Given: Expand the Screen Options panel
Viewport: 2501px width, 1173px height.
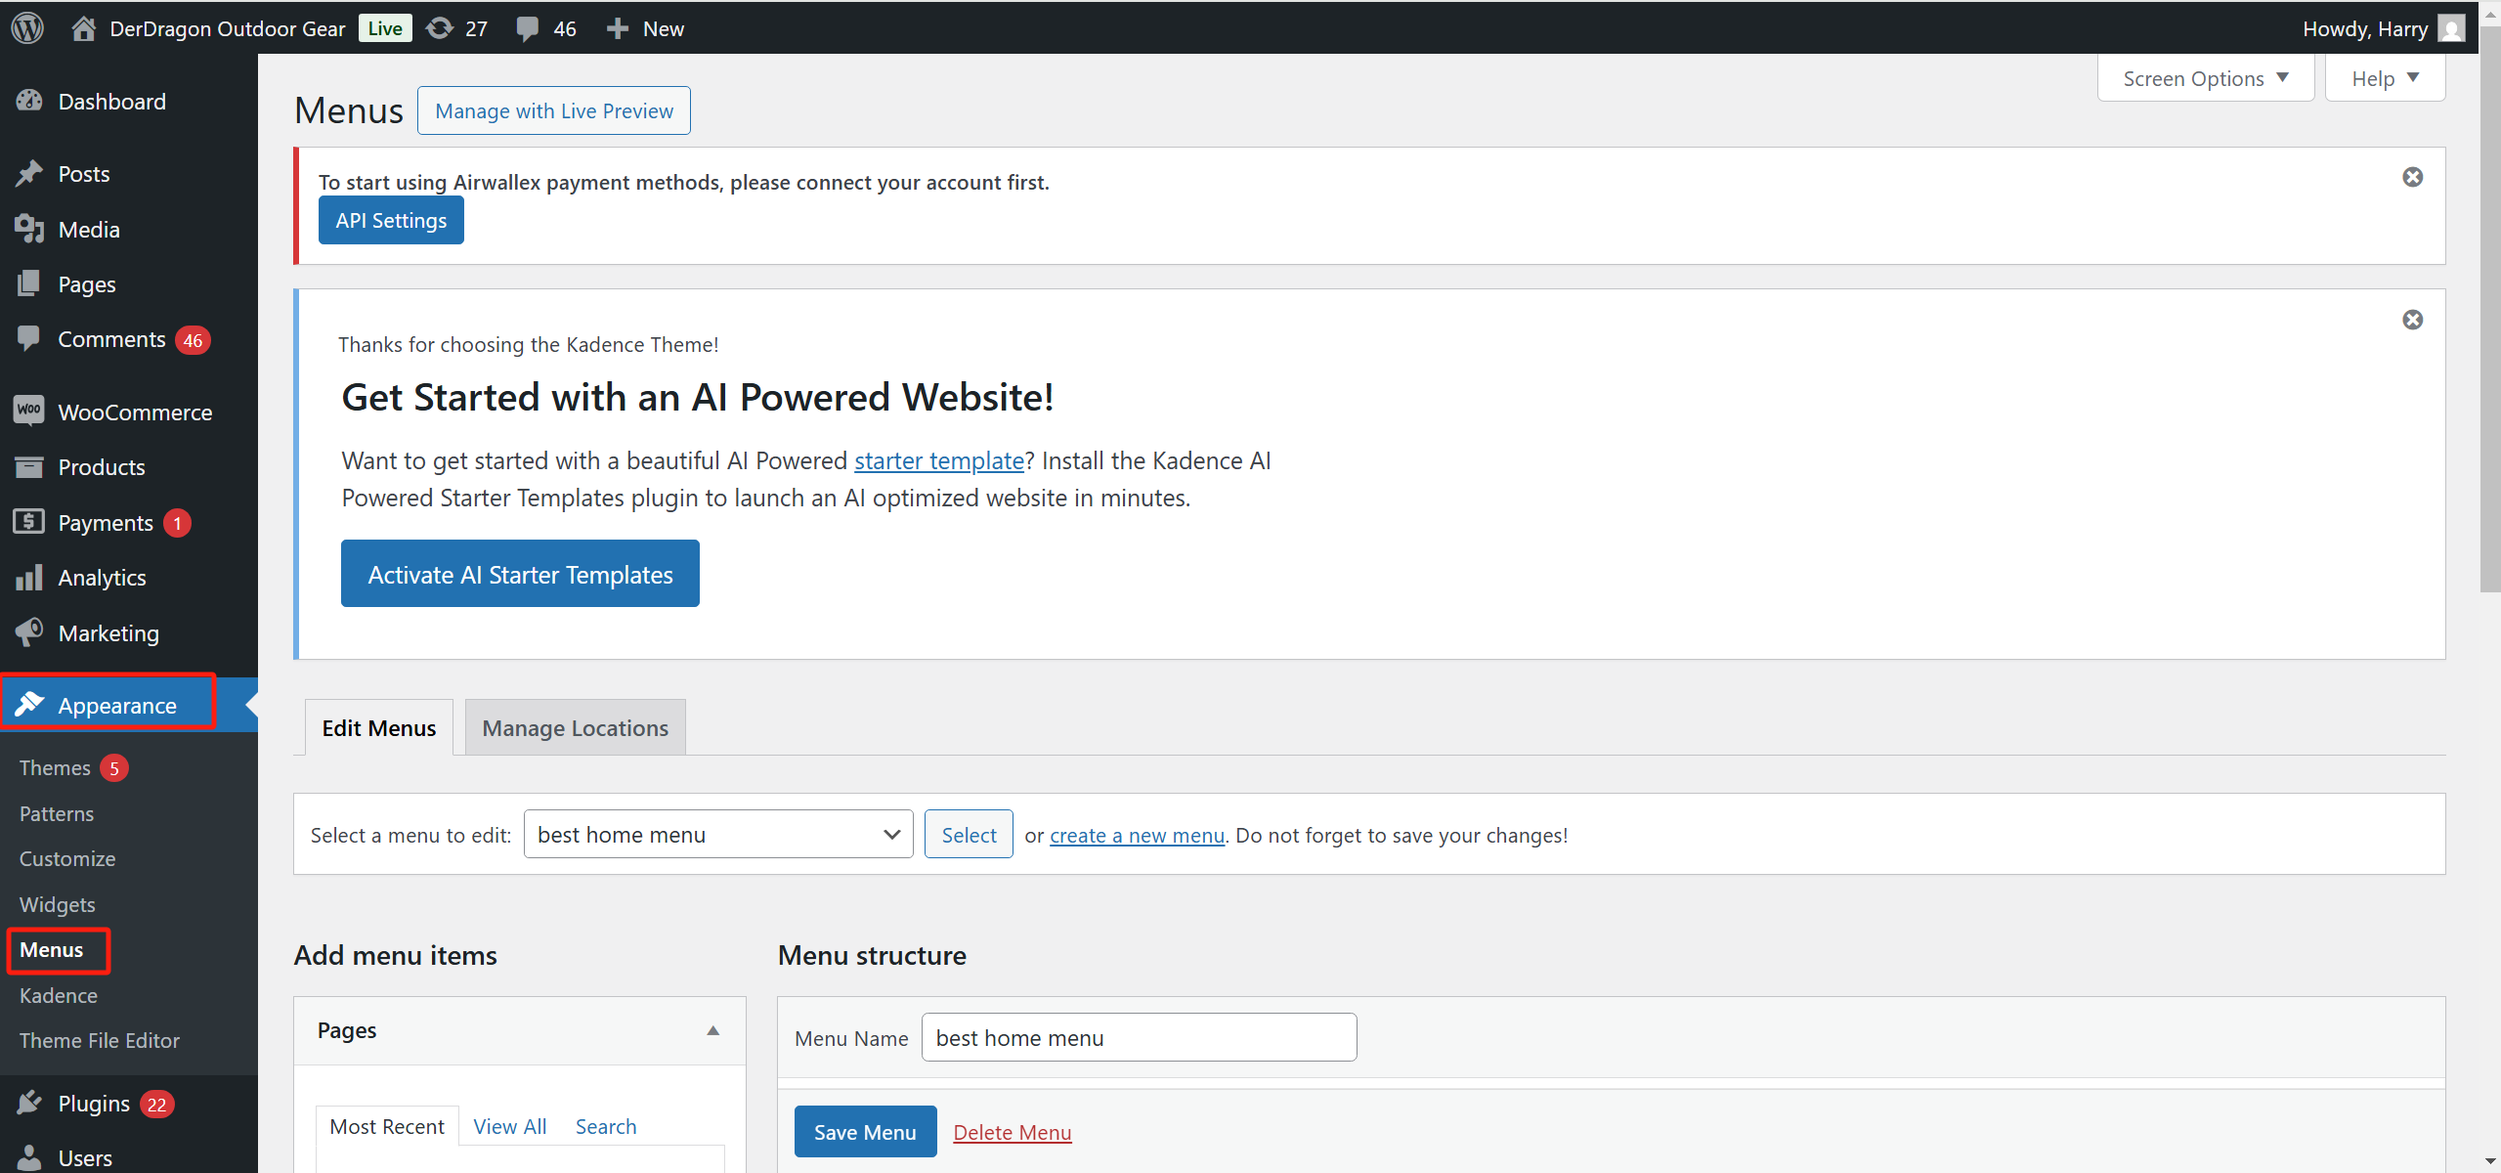Looking at the screenshot, I should (2205, 77).
